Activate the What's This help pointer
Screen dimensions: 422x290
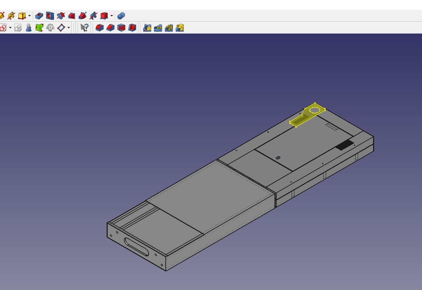84,28
